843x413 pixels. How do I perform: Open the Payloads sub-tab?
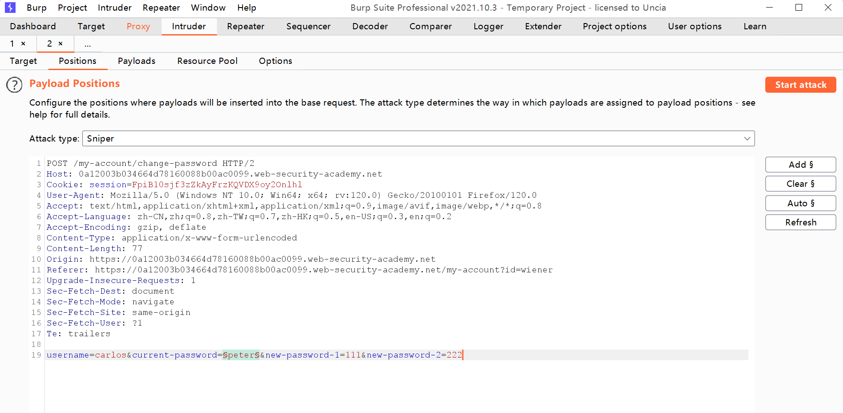(136, 61)
